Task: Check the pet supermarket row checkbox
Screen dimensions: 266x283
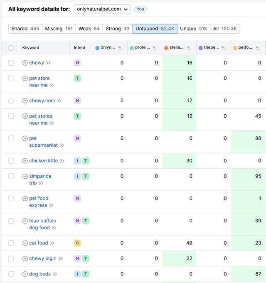Action: pyautogui.click(x=11, y=138)
